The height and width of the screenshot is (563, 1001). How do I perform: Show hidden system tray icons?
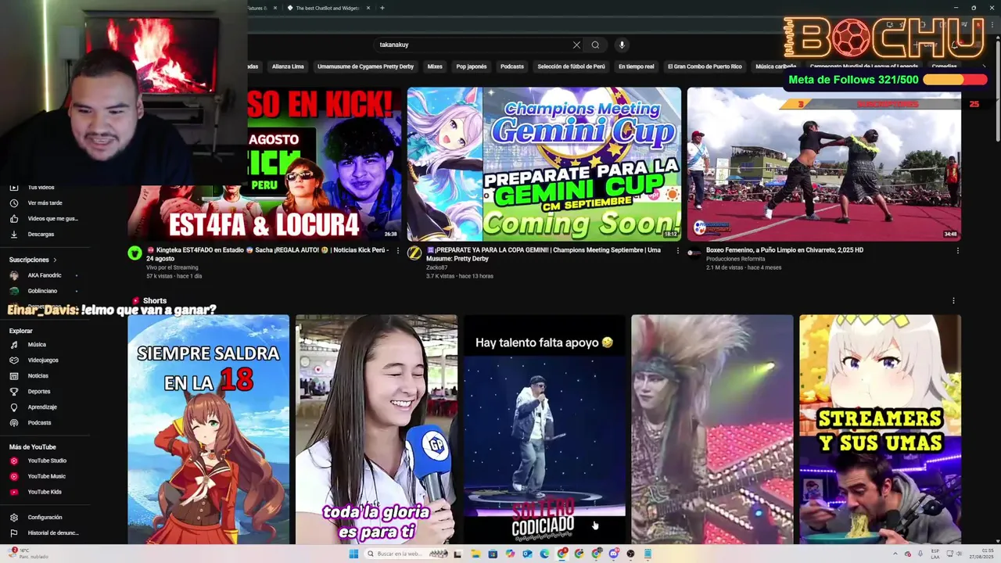coord(895,554)
